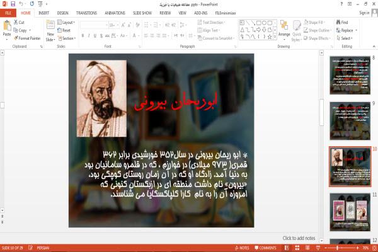This screenshot has height=252, width=378.
Task: Click the zoom slider handle
Action: (337, 248)
